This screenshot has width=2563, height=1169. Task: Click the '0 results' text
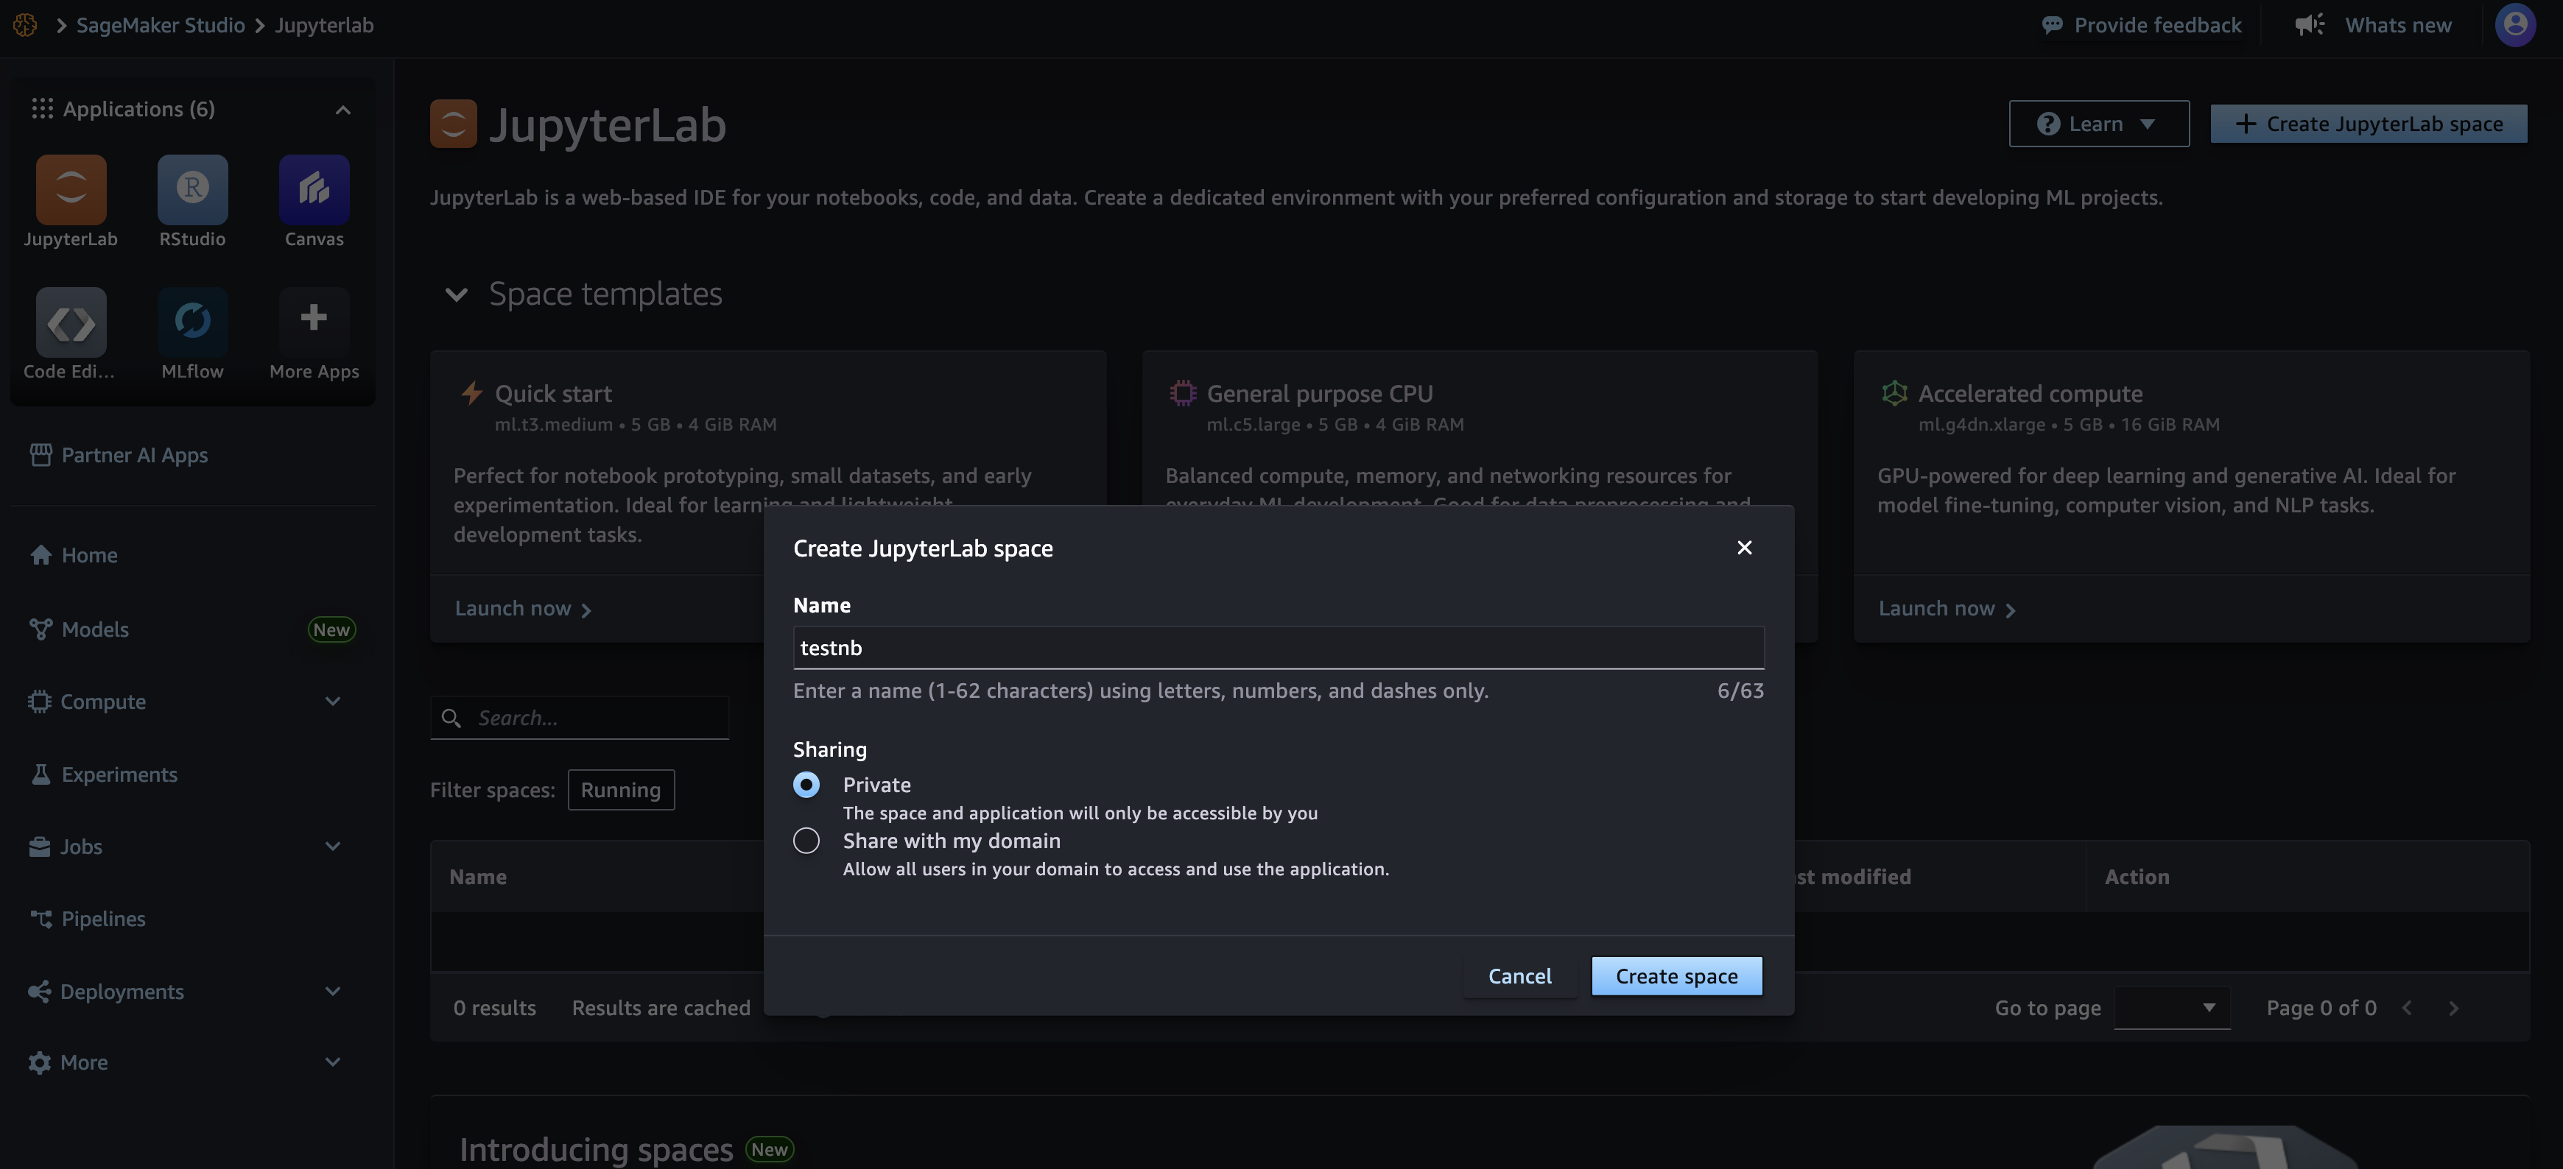[494, 1008]
